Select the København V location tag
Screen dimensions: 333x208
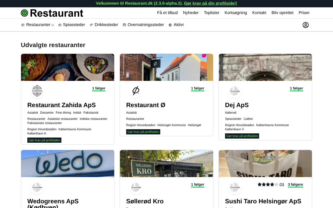point(234,129)
